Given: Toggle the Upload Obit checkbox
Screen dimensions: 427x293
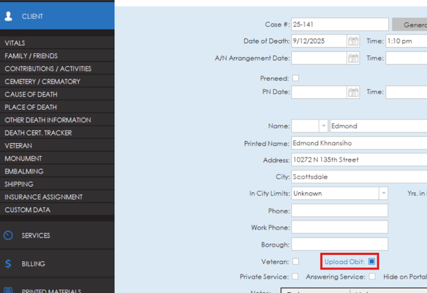Looking at the screenshot, I should 372,262.
